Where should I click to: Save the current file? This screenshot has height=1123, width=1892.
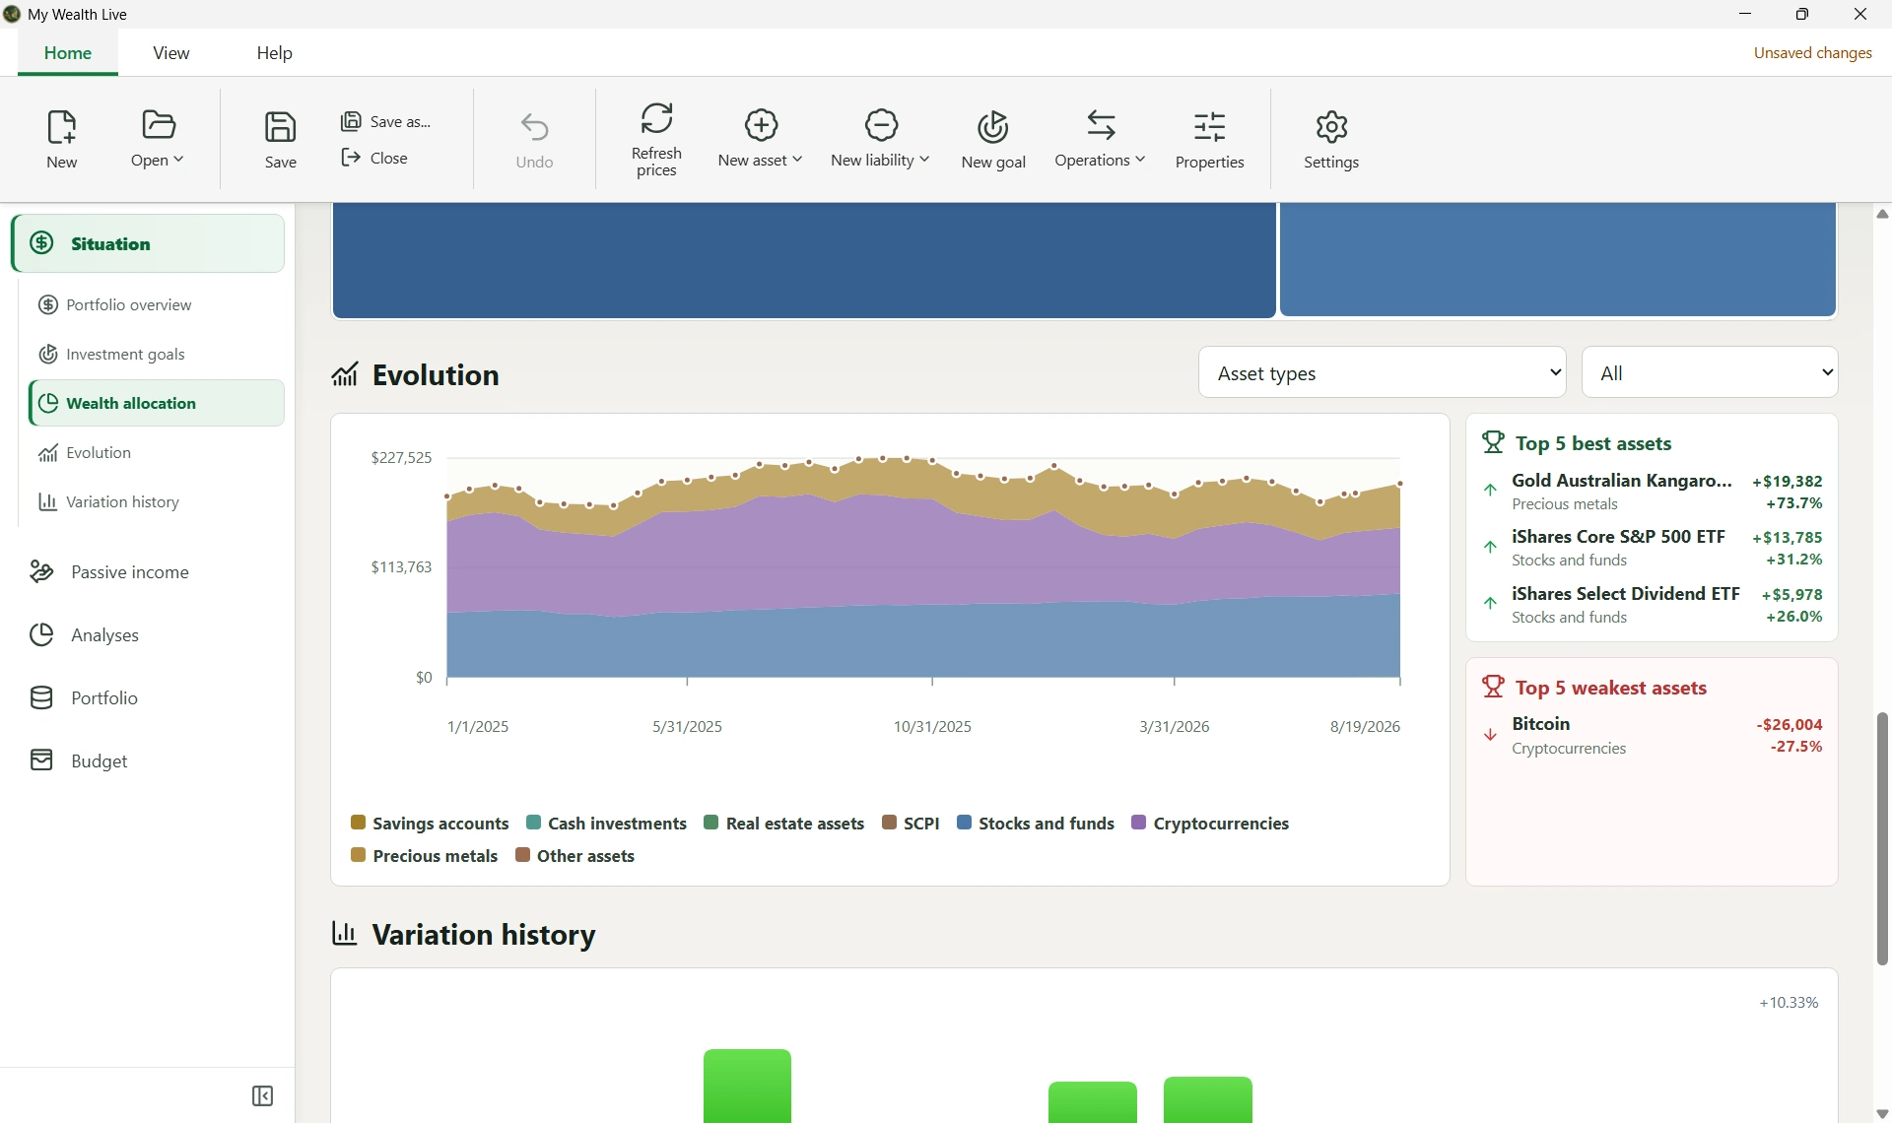tap(281, 139)
